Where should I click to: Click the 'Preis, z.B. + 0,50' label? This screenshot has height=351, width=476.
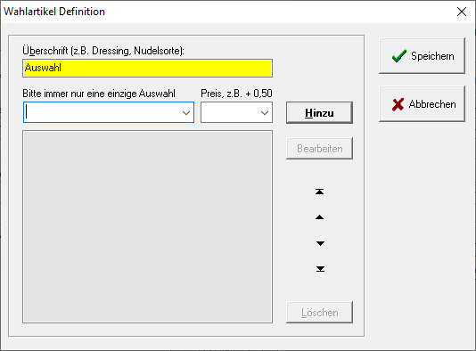coord(236,94)
